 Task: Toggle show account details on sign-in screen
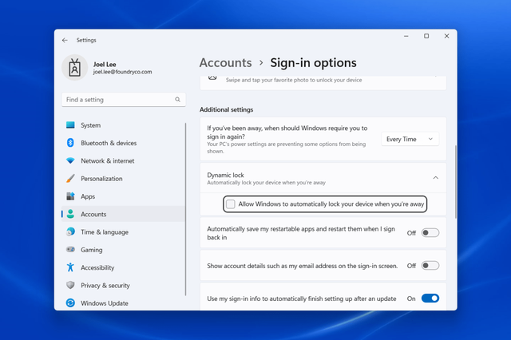430,266
